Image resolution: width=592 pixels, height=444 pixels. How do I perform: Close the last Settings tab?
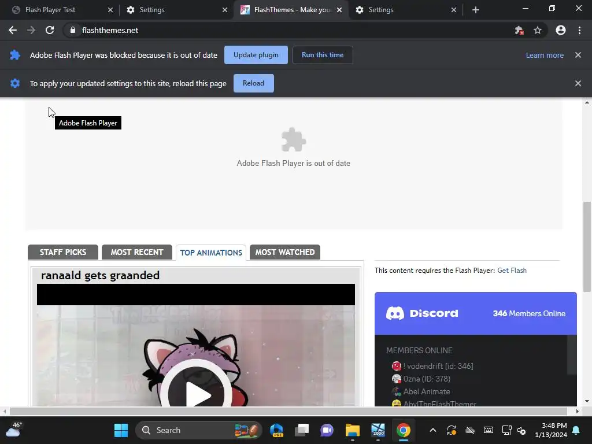pos(454,10)
